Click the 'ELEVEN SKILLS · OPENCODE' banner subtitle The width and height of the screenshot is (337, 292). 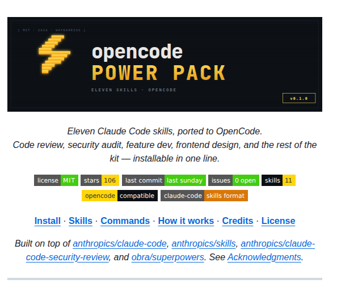tap(134, 90)
